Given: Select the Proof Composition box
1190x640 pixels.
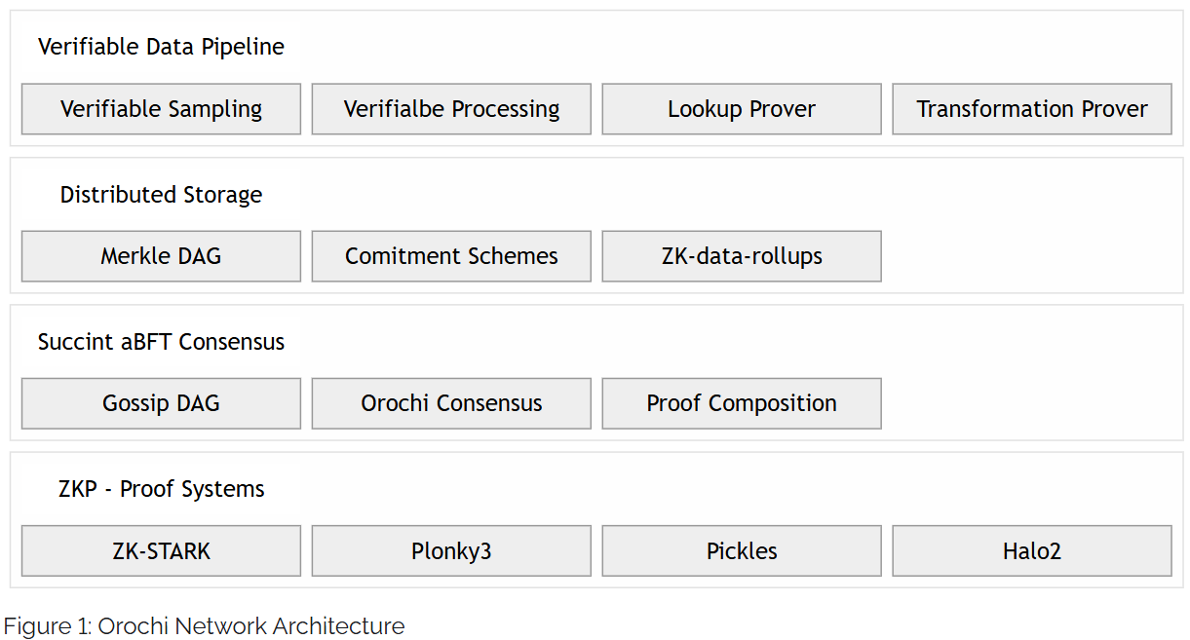Looking at the screenshot, I should point(742,403).
